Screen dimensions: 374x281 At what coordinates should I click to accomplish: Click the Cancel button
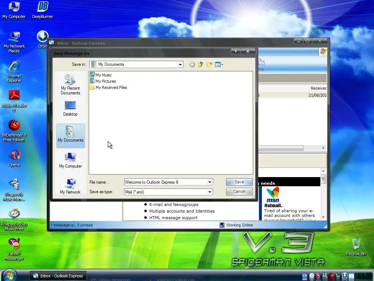click(x=239, y=191)
